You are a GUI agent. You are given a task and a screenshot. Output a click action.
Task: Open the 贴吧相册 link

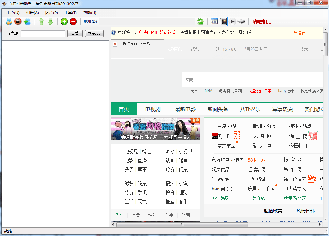[262, 21]
